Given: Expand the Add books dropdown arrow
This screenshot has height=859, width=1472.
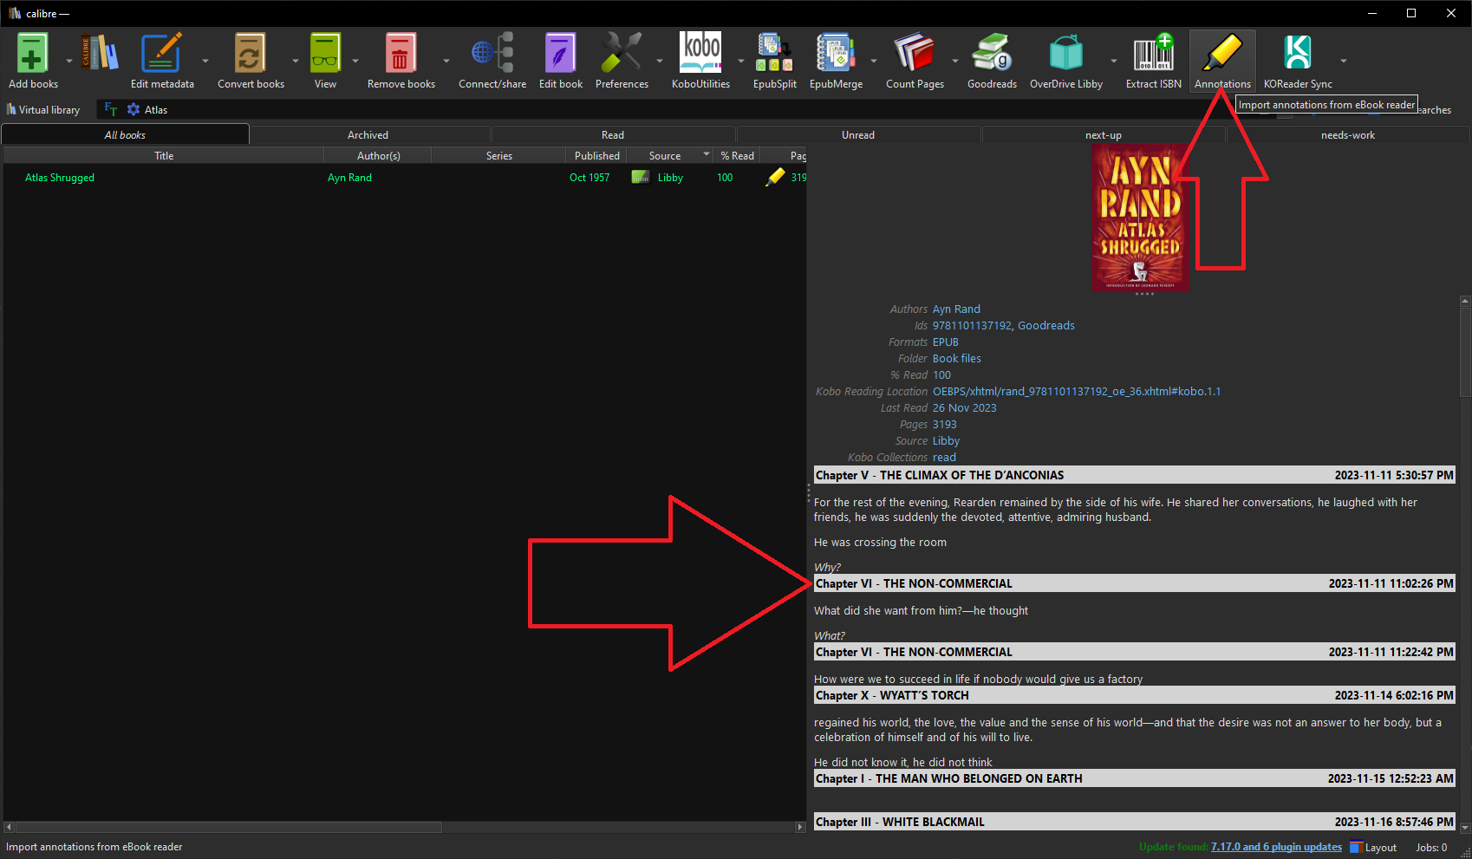Looking at the screenshot, I should (69, 61).
